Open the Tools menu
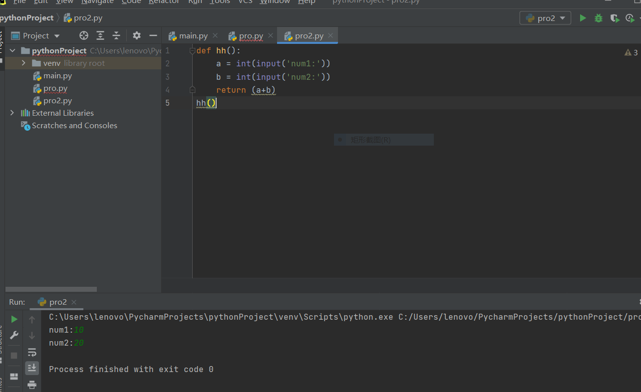The height and width of the screenshot is (392, 641). (x=220, y=2)
